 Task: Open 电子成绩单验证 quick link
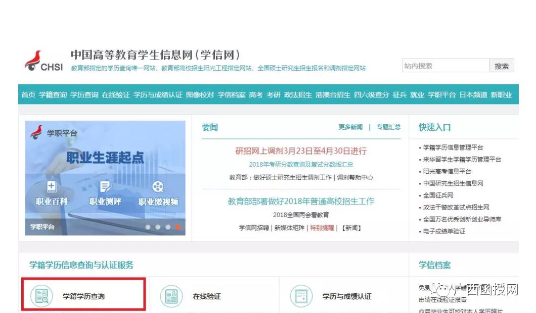[x=444, y=231]
